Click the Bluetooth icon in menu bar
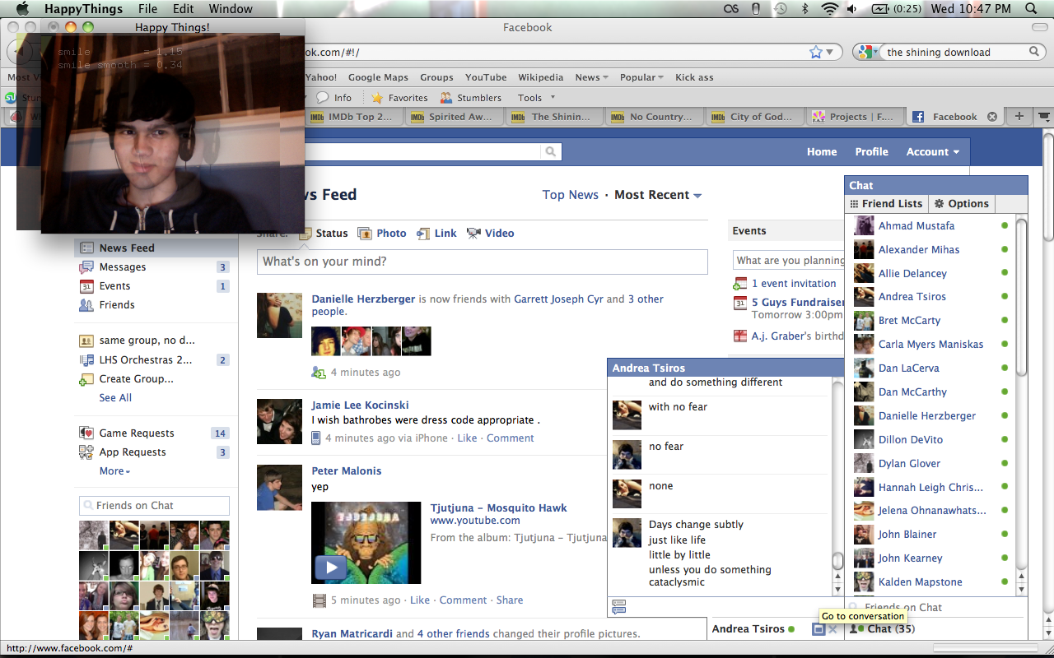 (x=804, y=9)
